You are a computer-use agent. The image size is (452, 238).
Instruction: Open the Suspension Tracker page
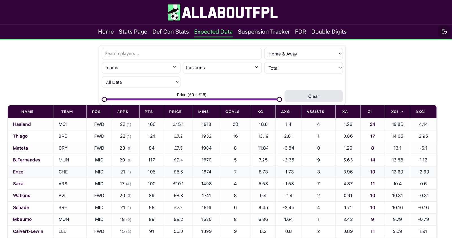(x=264, y=32)
